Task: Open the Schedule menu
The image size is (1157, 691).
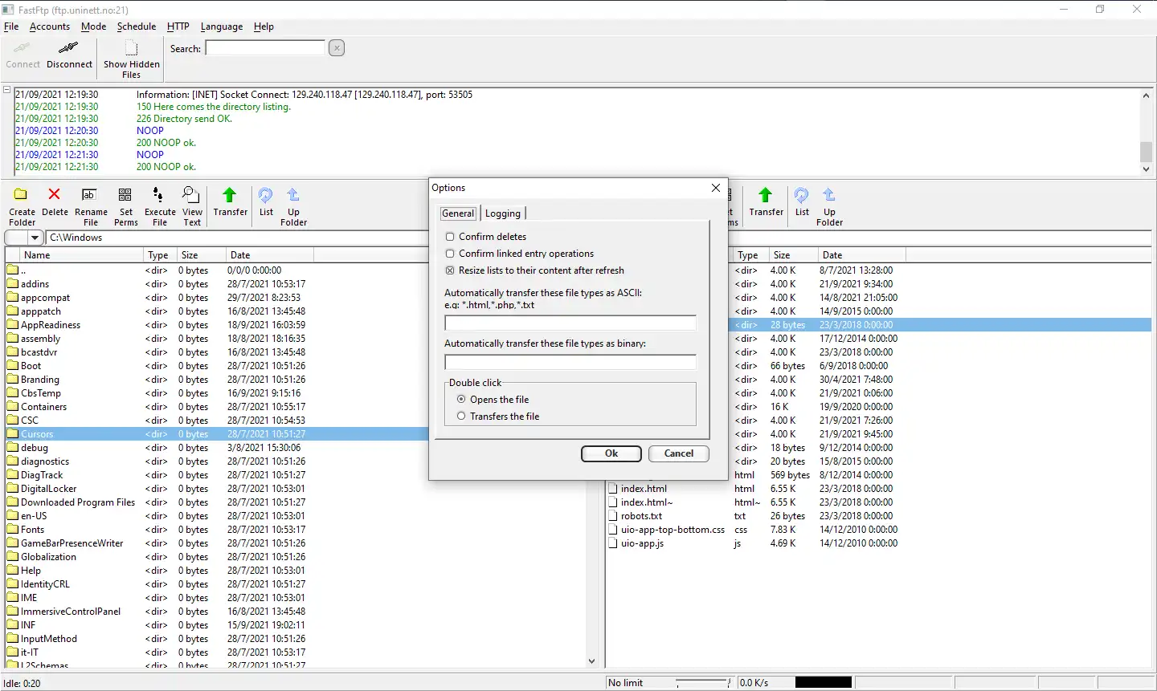Action: 136,26
